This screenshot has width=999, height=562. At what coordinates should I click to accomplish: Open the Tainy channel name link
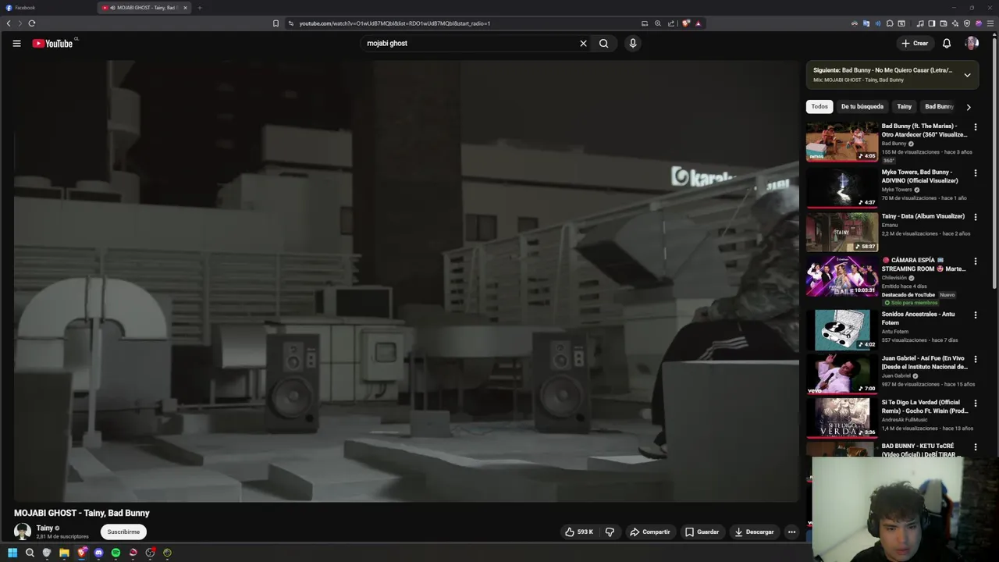pos(44,528)
